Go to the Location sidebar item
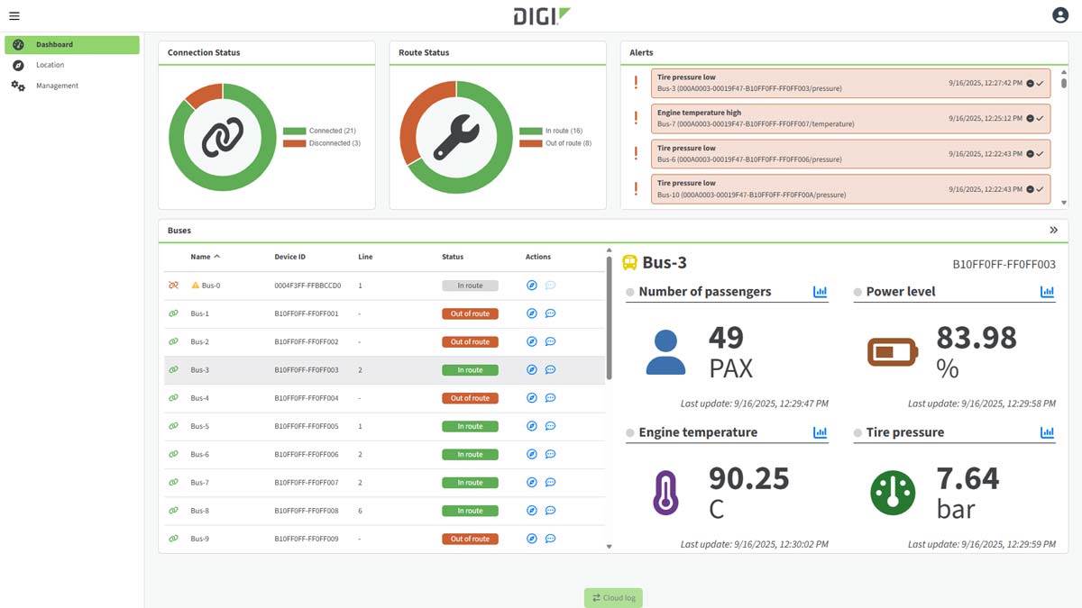The width and height of the screenshot is (1082, 608). [50, 65]
